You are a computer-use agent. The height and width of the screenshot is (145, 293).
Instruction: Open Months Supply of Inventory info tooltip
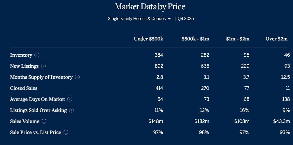coord(77,77)
